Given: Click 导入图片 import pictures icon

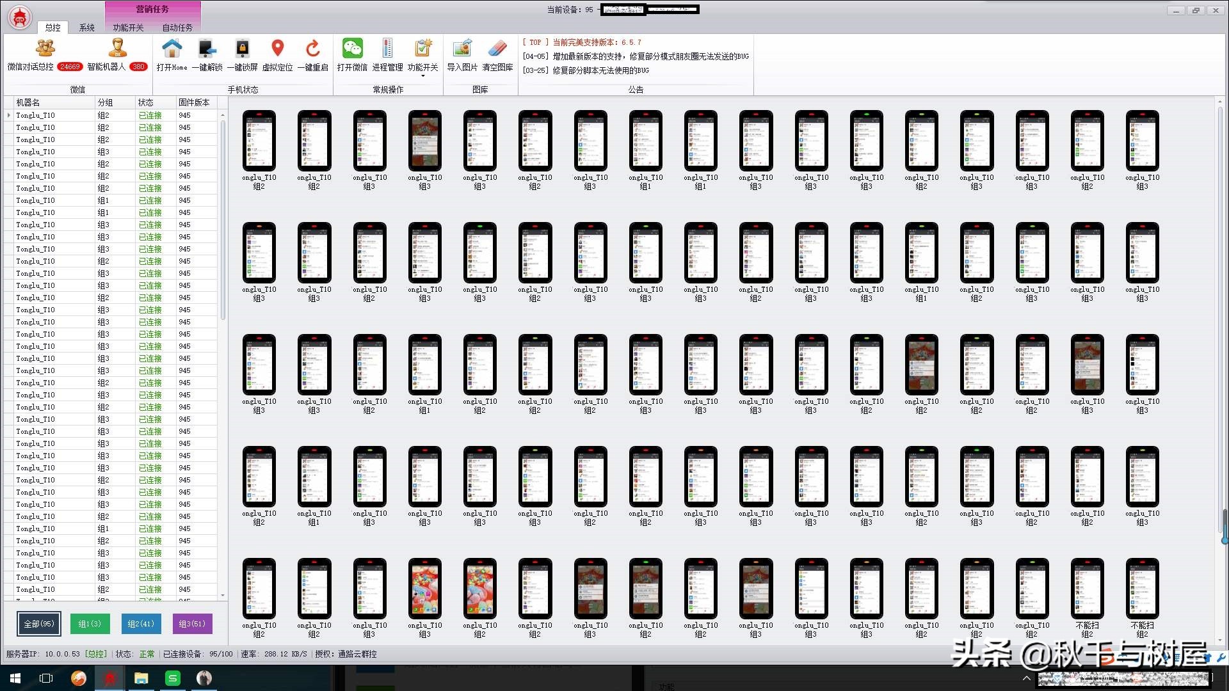Looking at the screenshot, I should point(462,55).
